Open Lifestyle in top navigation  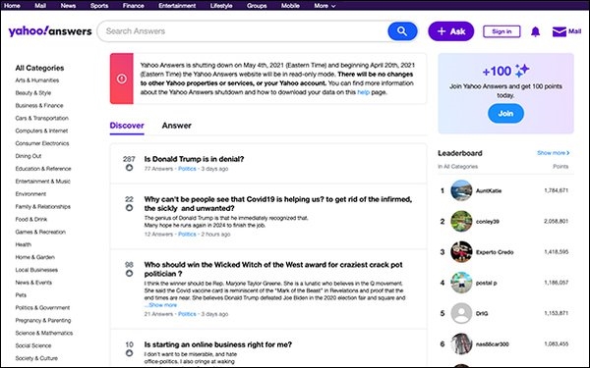(221, 6)
